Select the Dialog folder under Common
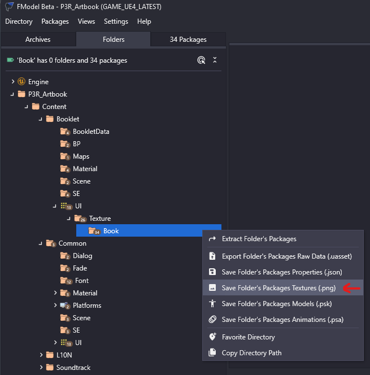Screen dimensions: 370x375 (x=82, y=256)
